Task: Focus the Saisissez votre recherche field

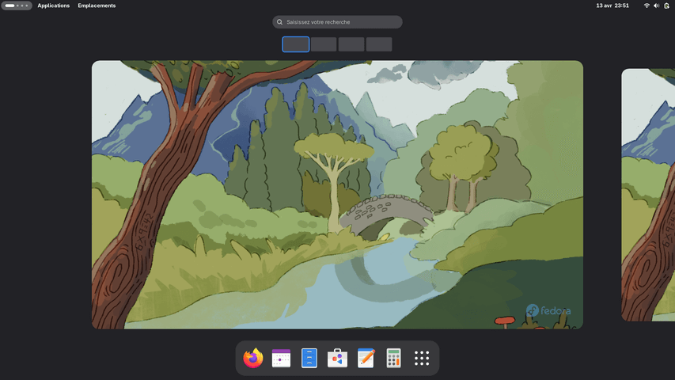Action: point(337,22)
